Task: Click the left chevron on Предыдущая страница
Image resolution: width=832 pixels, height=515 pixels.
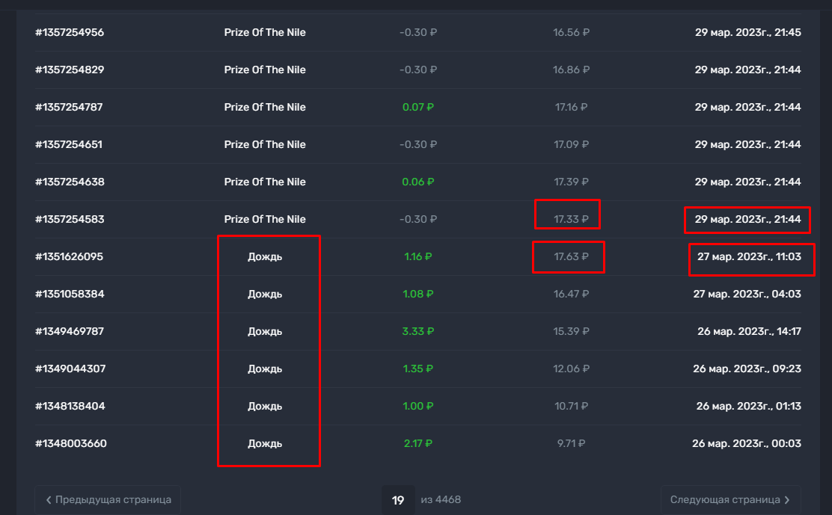Action: tap(49, 499)
